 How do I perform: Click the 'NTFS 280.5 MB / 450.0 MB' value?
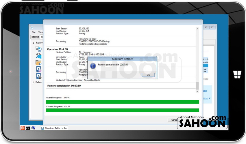pyautogui.click(x=91, y=55)
